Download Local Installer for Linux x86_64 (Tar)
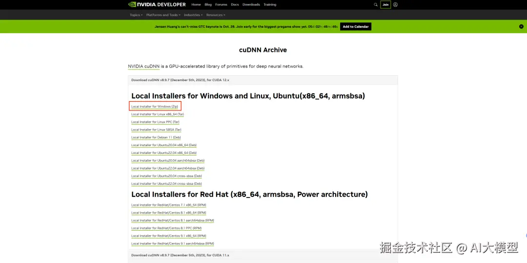Screen dimensions: 527x263 click(x=158, y=114)
